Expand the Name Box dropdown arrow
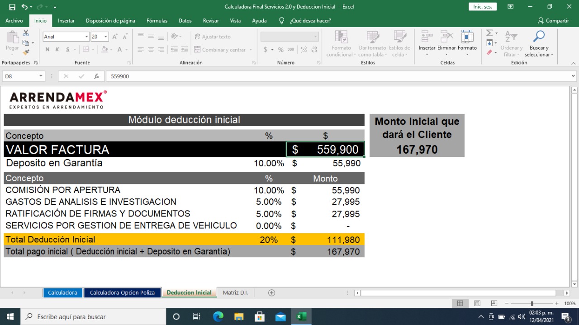Image resolution: width=579 pixels, height=325 pixels. point(41,76)
